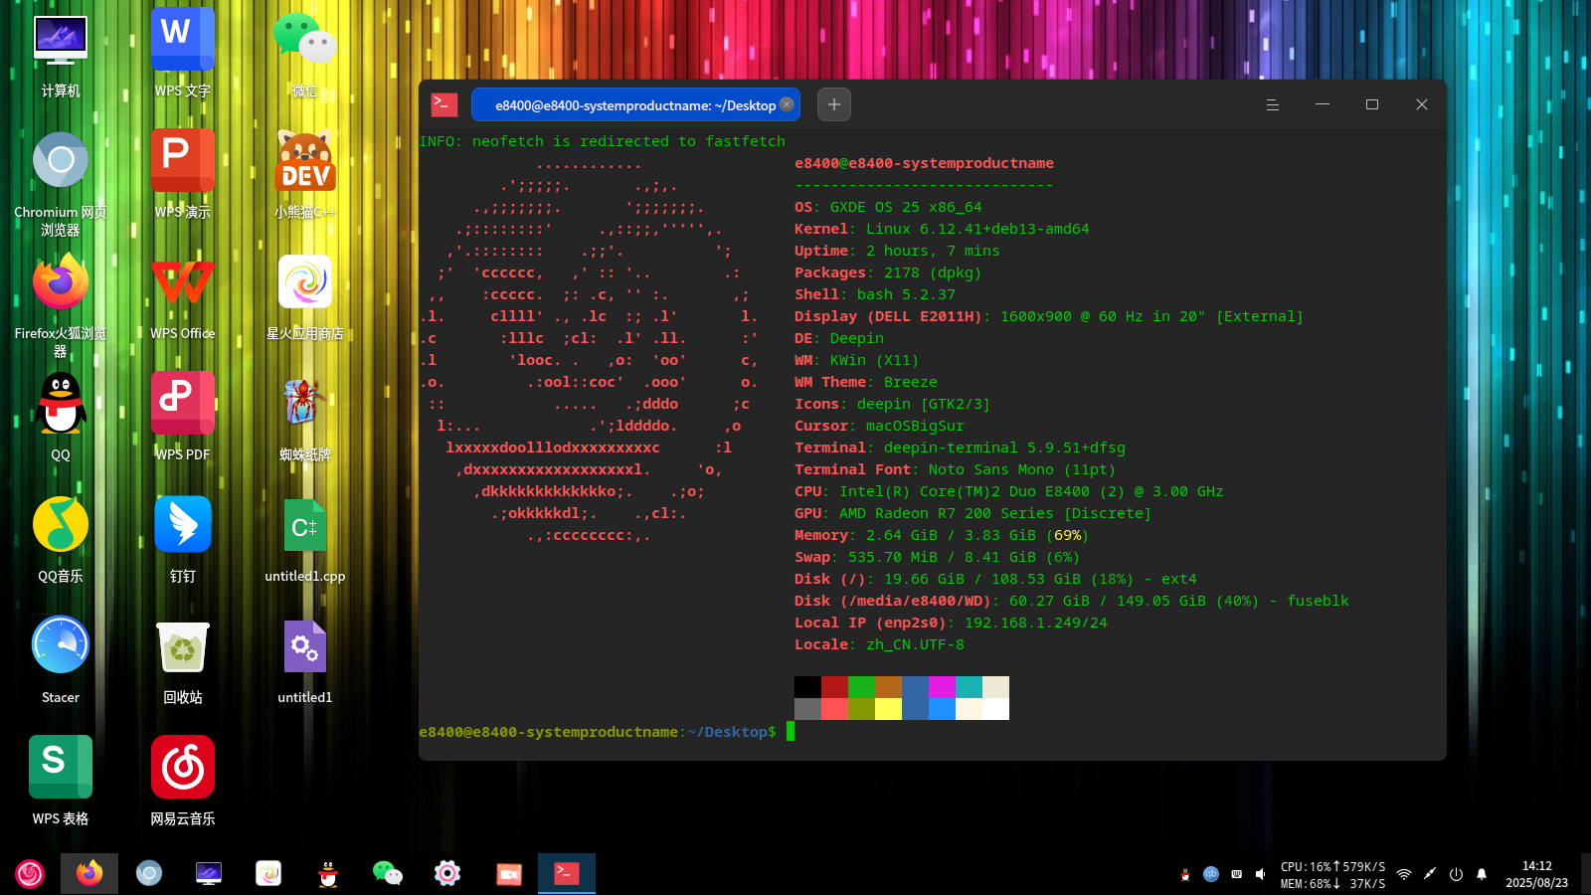1591x895 pixels.
Task: Click the qBittorrent tray icon
Action: (x=1210, y=874)
